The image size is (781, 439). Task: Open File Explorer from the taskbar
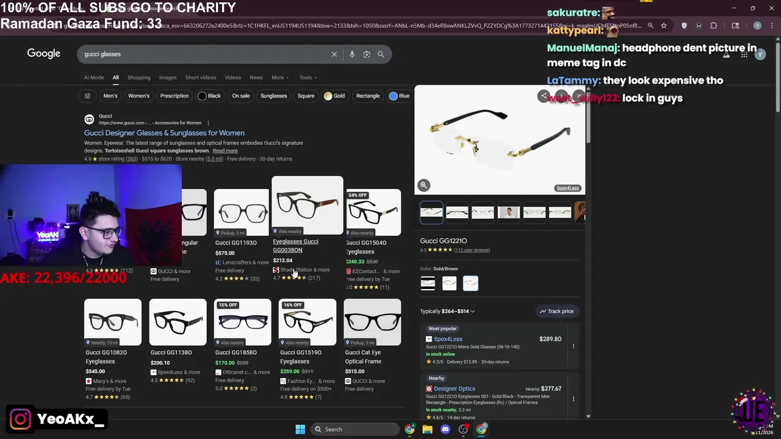click(x=427, y=429)
